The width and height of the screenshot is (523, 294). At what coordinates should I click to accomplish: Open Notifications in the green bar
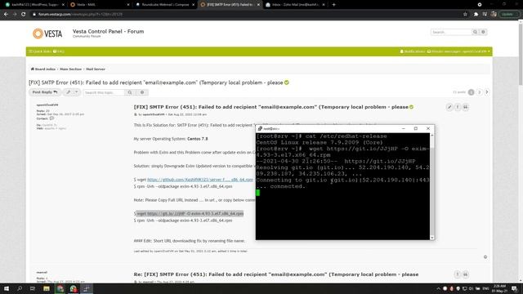[412, 51]
